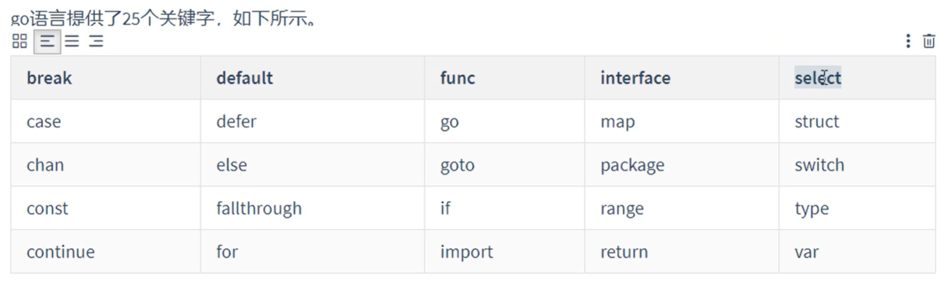Select the align right icon

coord(96,42)
